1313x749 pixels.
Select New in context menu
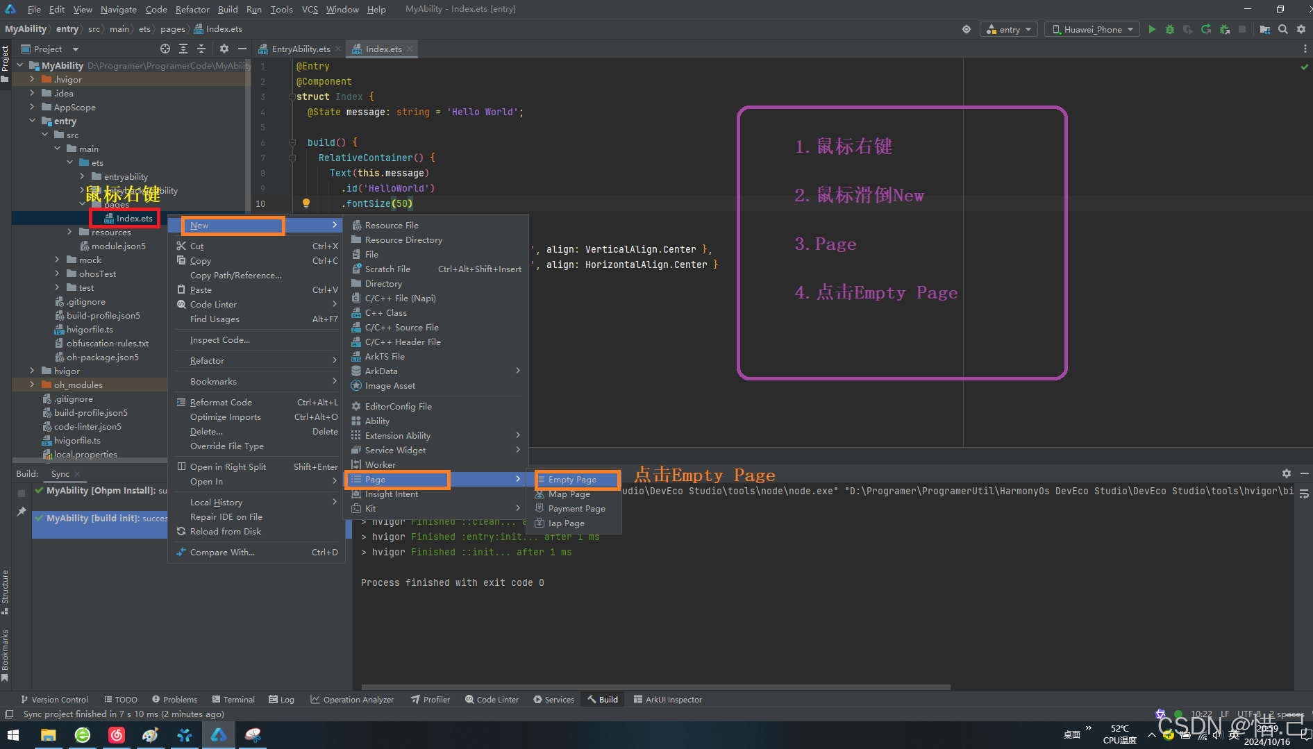256,225
